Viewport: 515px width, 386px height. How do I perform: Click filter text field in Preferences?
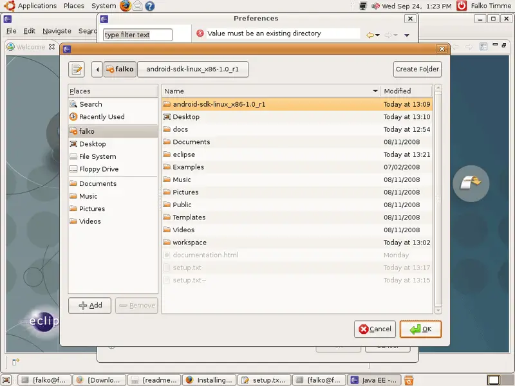138,35
